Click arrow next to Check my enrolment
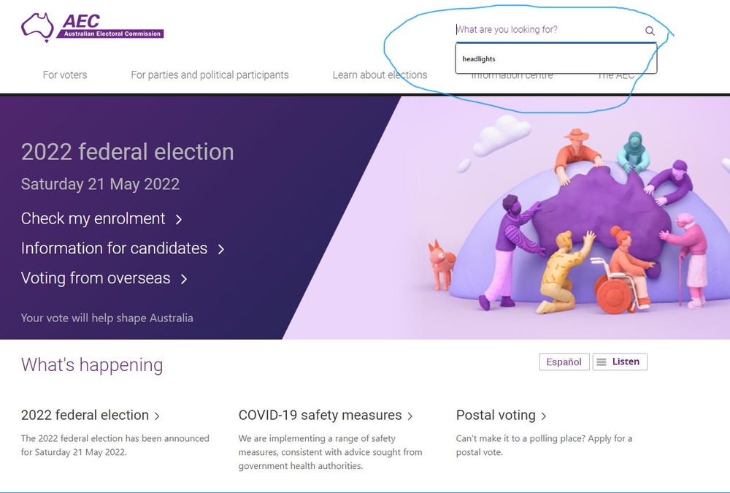The height and width of the screenshot is (493, 730). click(179, 219)
